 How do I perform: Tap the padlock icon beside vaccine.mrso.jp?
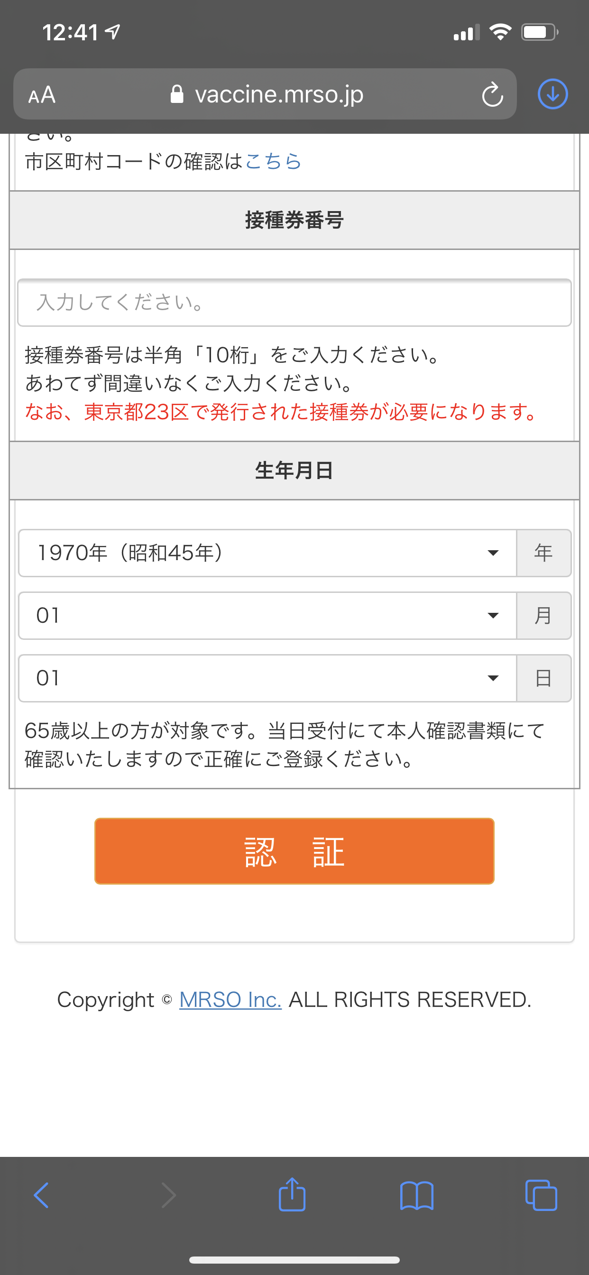click(x=177, y=94)
